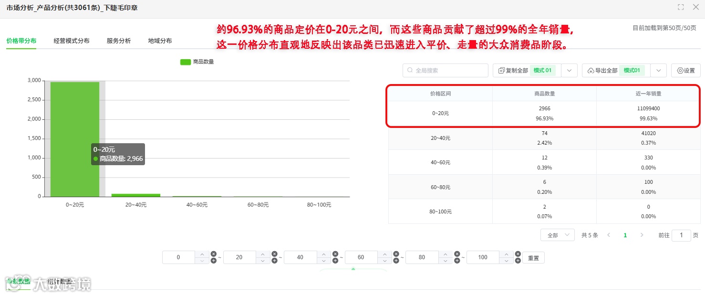Remove the 80 price boundary with its × icon

(x=457, y=254)
